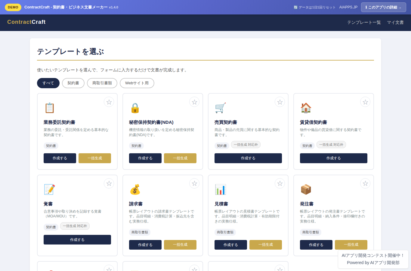Click the テンプレートを選ぶ heading
The height and width of the screenshot is (271, 411).
point(70,51)
